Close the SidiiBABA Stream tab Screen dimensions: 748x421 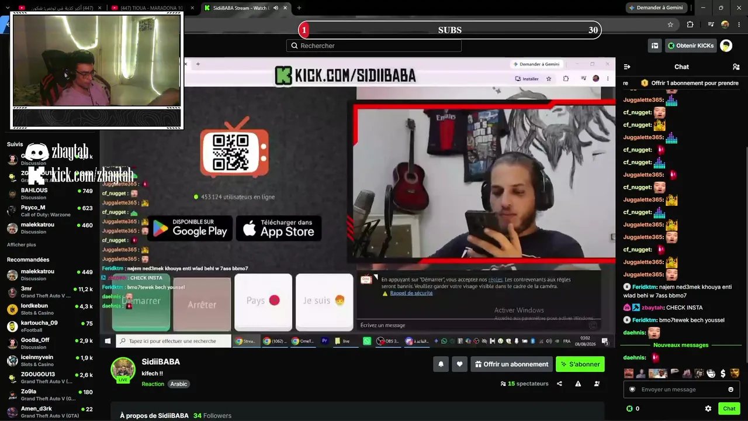(285, 8)
